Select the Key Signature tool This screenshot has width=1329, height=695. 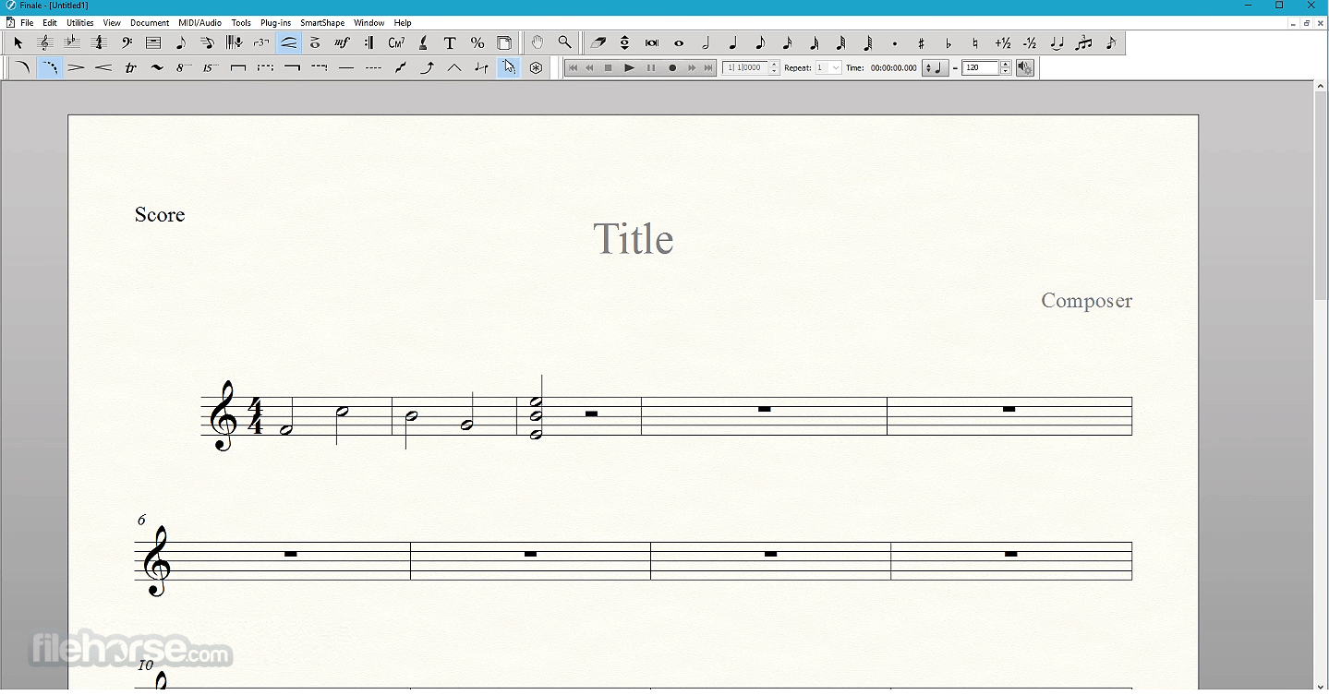pos(72,42)
